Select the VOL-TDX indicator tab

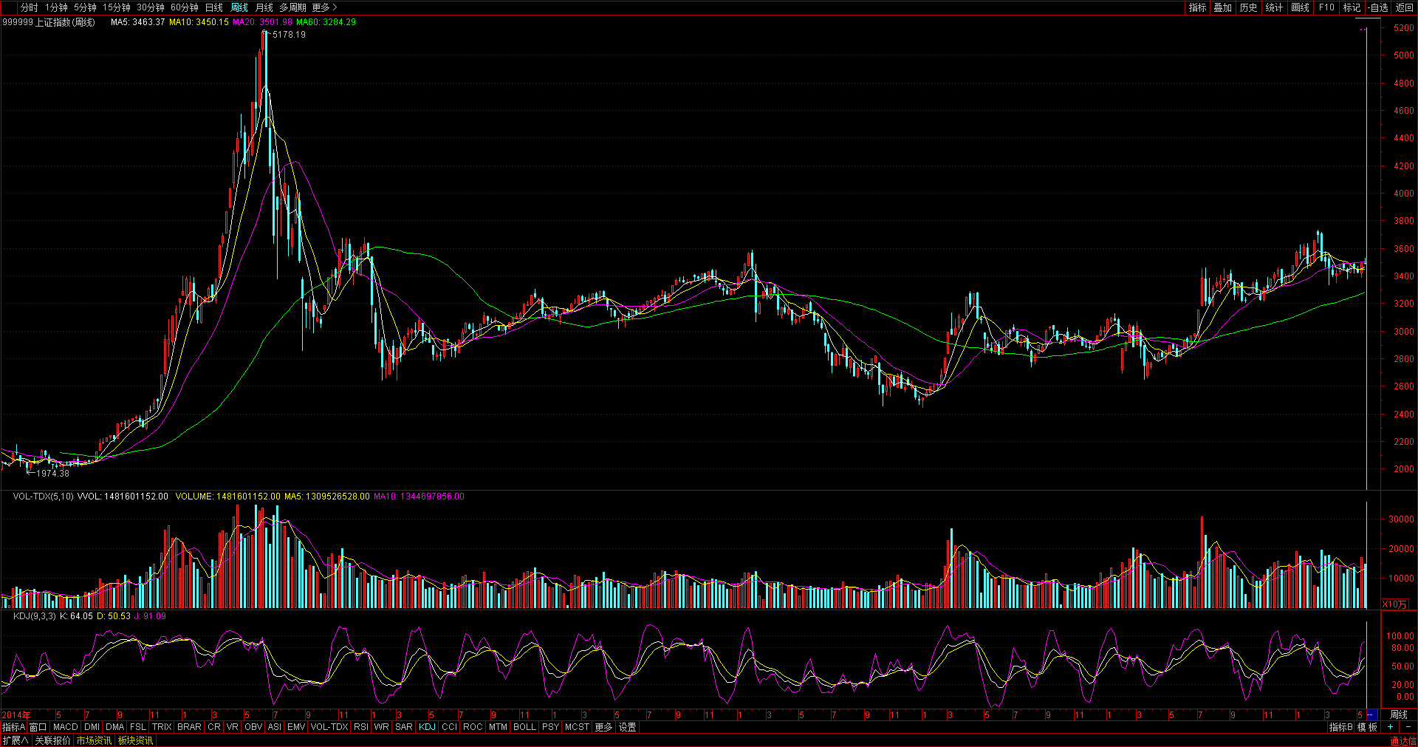329,727
